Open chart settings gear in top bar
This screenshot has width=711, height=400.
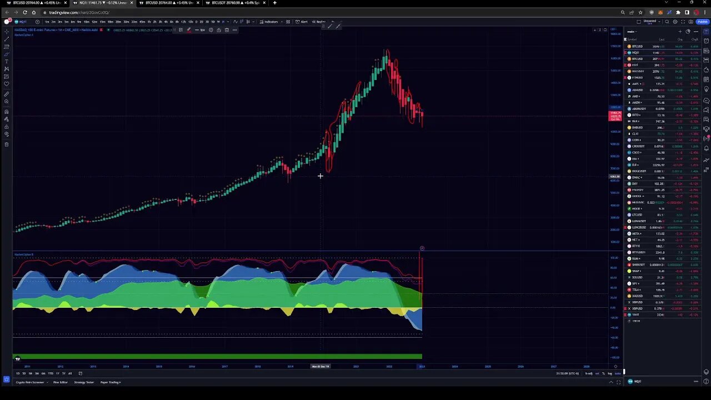(675, 22)
